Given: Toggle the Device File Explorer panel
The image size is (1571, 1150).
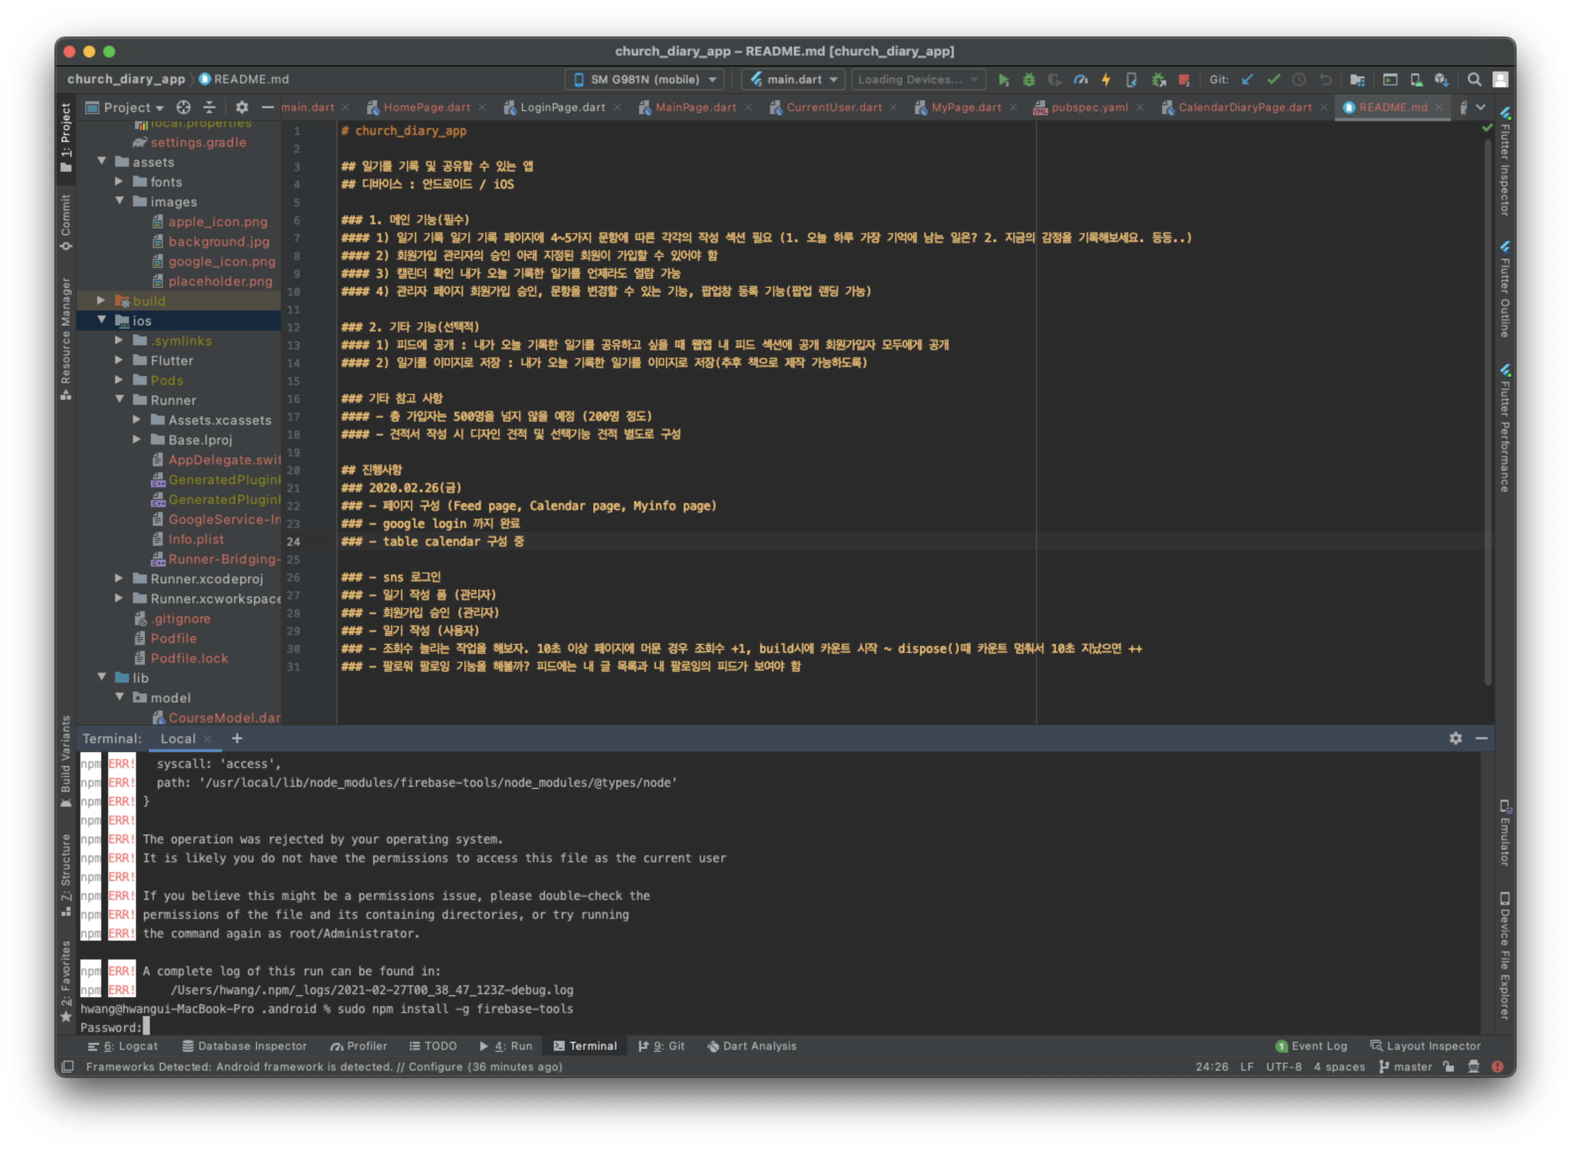Looking at the screenshot, I should [1505, 957].
